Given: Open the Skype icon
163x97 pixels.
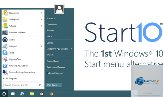Looking at the screenshot, I should coord(5,53).
